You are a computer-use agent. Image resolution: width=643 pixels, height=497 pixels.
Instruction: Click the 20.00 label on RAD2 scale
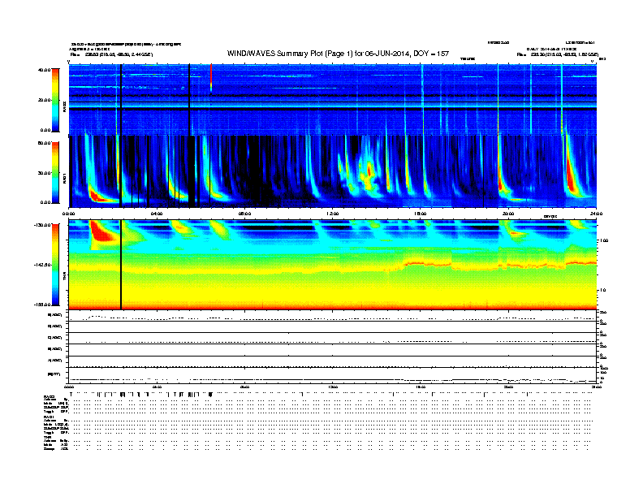click(44, 100)
